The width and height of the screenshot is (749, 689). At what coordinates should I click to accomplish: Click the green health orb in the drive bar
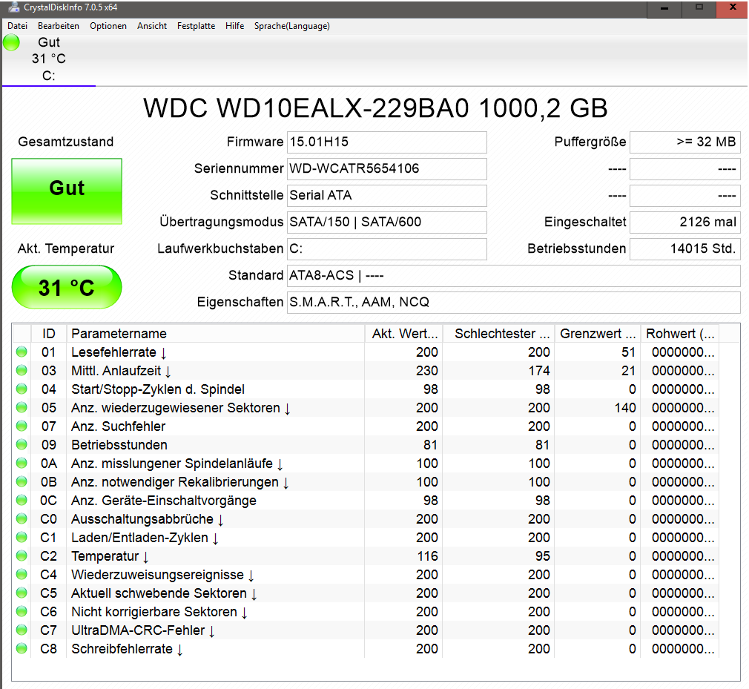click(11, 42)
